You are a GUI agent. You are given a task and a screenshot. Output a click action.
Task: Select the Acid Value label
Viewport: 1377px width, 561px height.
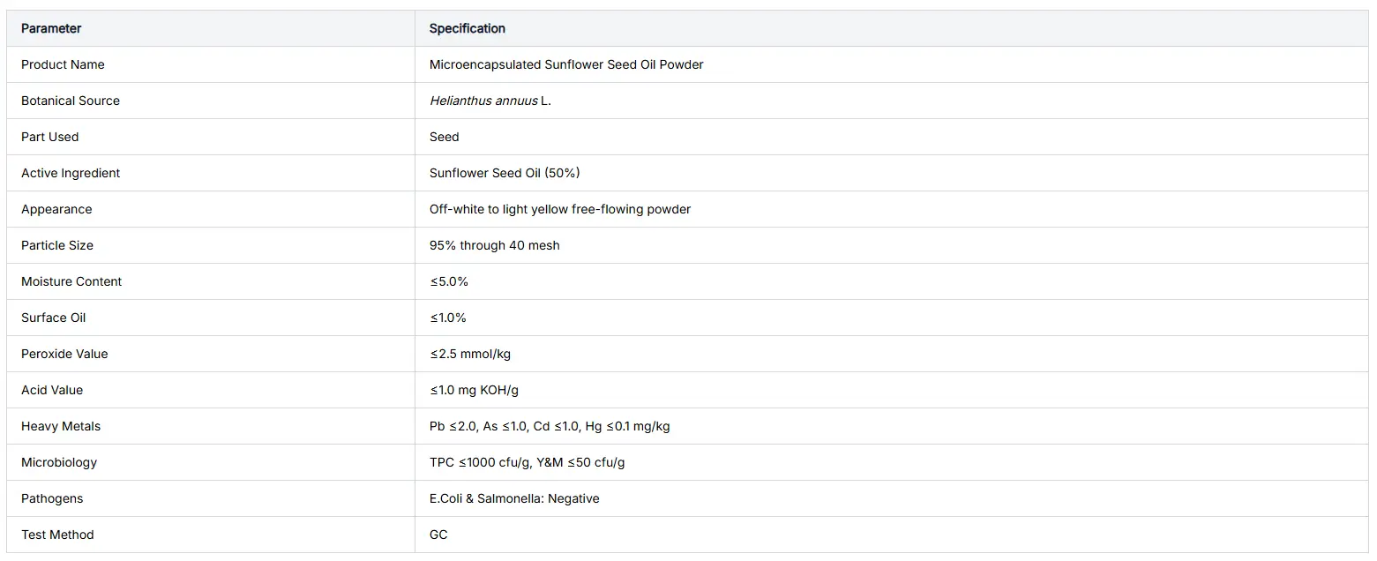tap(52, 390)
